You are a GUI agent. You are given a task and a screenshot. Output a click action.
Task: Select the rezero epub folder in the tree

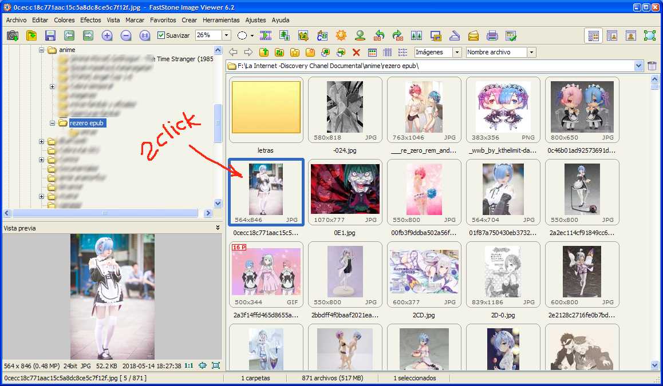[87, 123]
